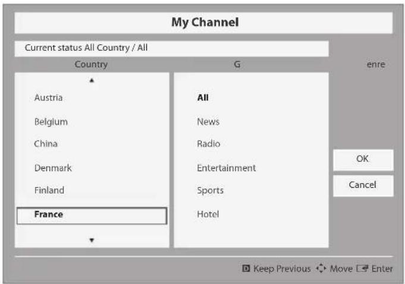Click the D Keep Previous icon
This screenshot has width=405, height=284.
coord(246,269)
